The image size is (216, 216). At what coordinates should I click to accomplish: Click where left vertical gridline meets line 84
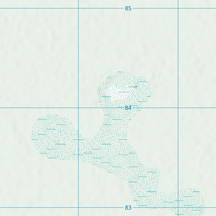78,108
